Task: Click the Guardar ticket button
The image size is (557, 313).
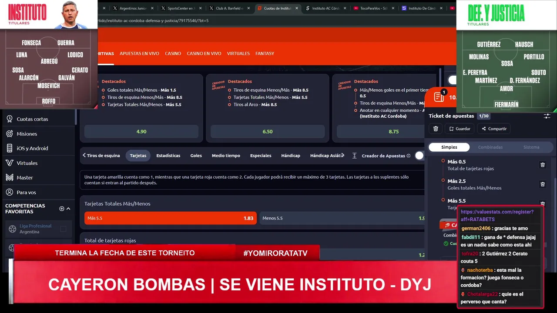Action: click(x=460, y=129)
